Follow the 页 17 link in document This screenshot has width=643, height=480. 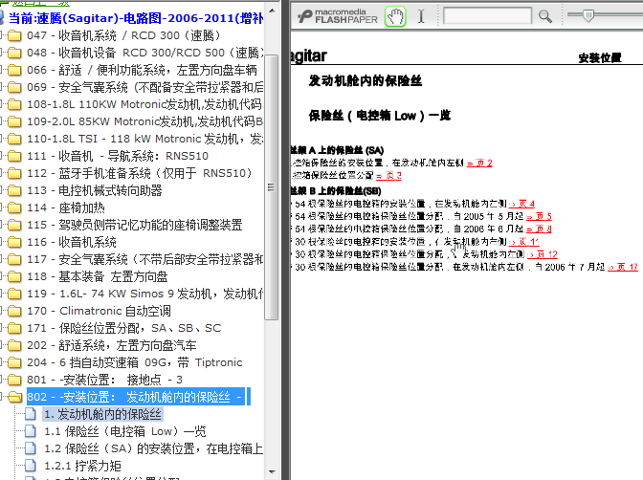tap(623, 268)
